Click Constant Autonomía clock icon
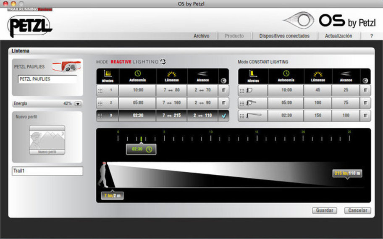 [x=286, y=73]
